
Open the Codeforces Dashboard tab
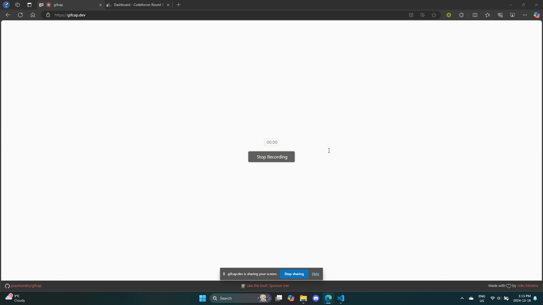[x=138, y=5]
